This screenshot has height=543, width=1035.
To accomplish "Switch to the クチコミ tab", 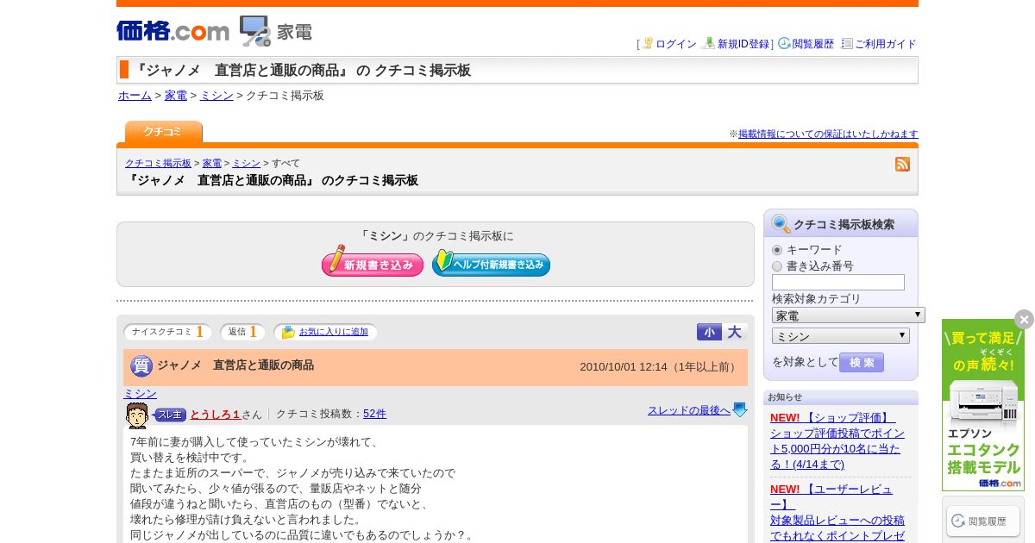I will [x=163, y=132].
